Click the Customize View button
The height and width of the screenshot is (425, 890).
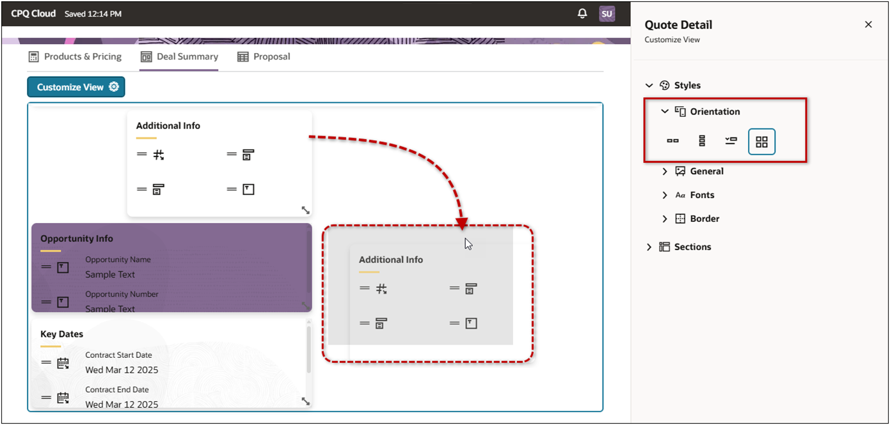(x=76, y=87)
